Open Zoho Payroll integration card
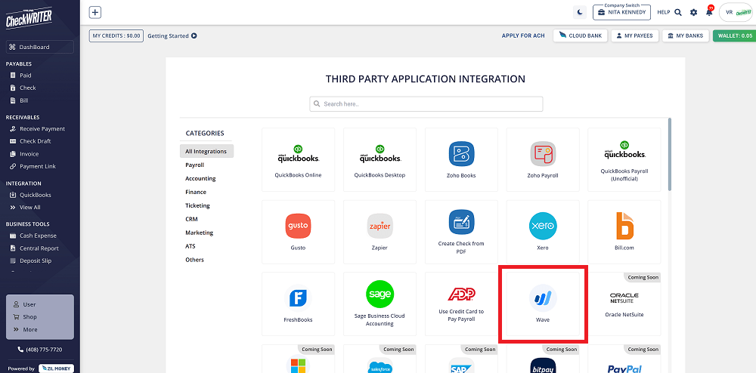The width and height of the screenshot is (756, 373). pyautogui.click(x=543, y=159)
